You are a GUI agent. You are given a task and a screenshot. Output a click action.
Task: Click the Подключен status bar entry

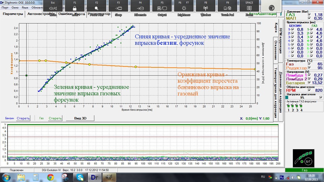[x=17, y=170]
